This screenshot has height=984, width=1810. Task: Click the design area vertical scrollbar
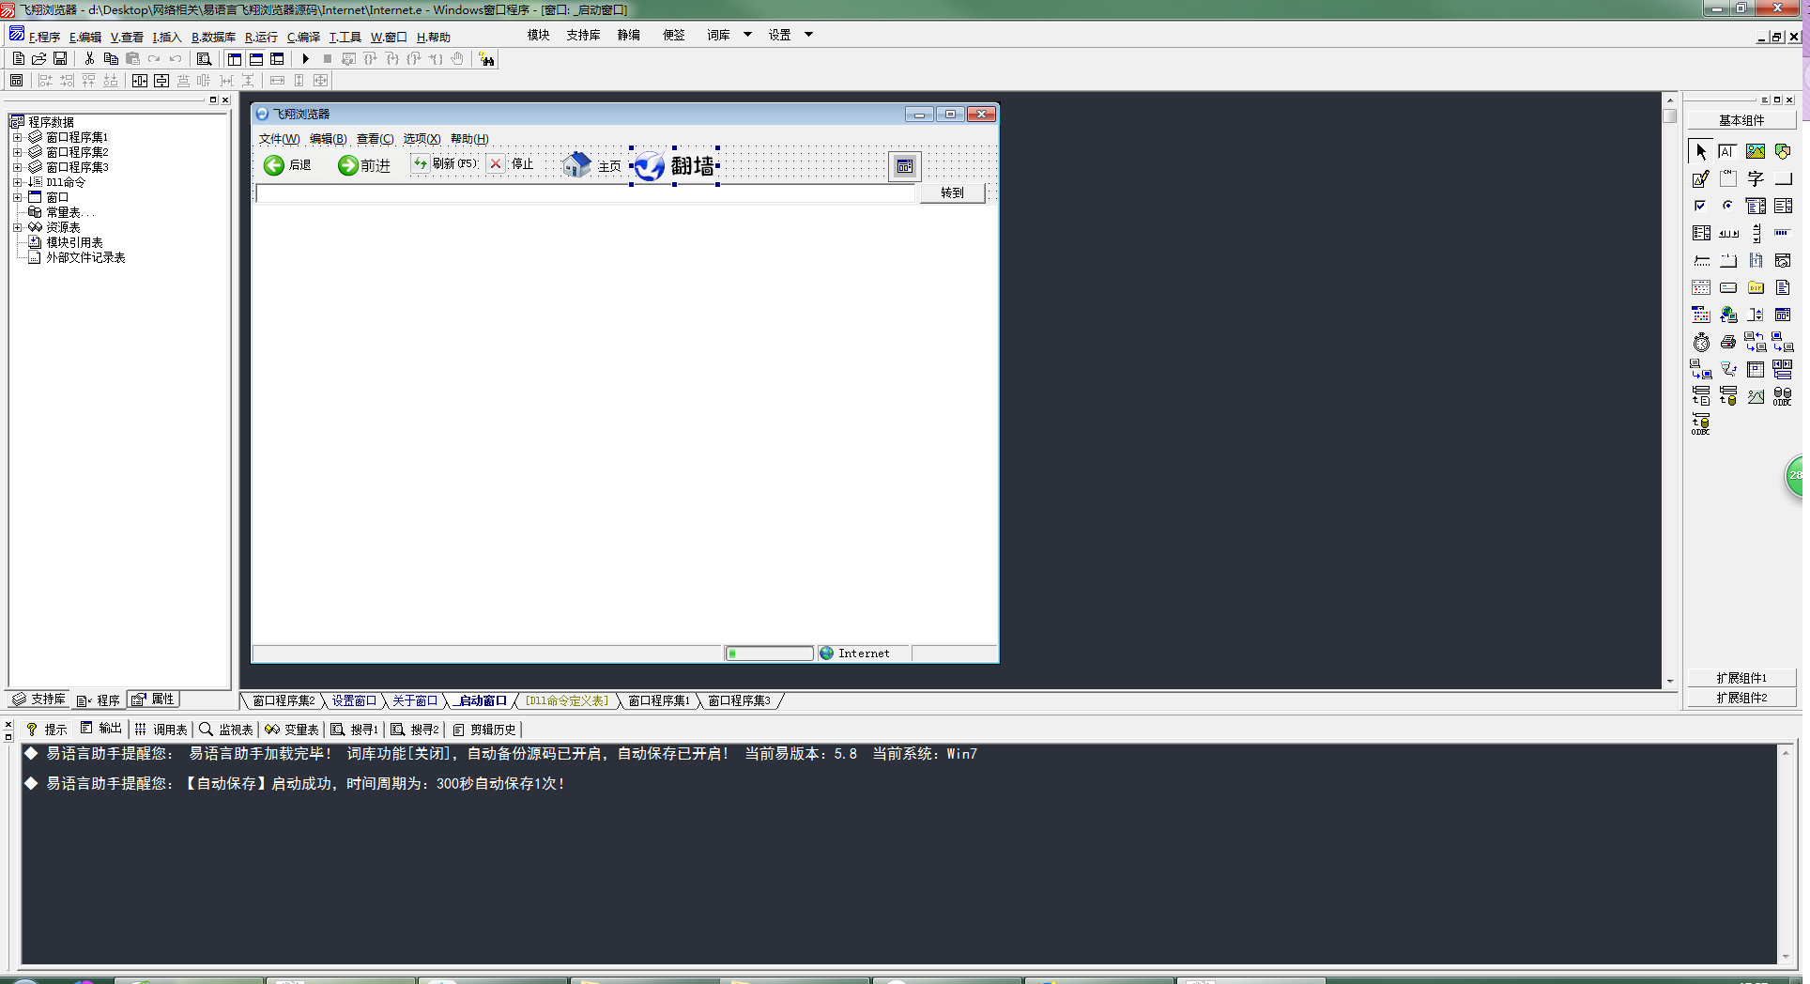[1669, 390]
